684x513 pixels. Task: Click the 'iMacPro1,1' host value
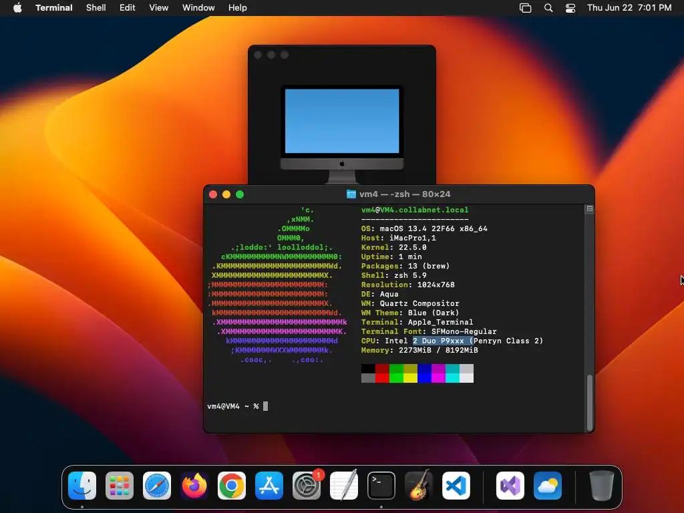413,238
